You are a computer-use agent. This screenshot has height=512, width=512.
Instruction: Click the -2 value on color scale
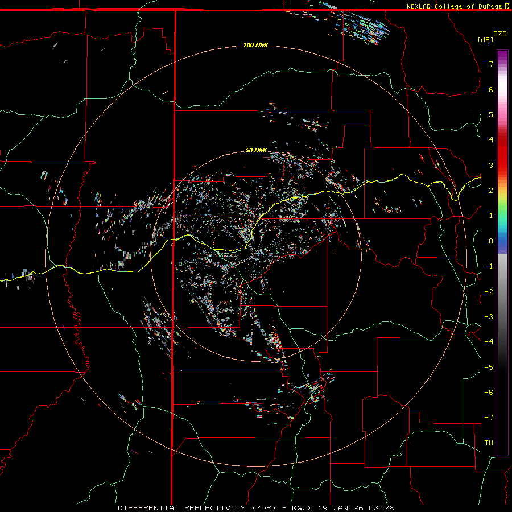click(x=489, y=292)
